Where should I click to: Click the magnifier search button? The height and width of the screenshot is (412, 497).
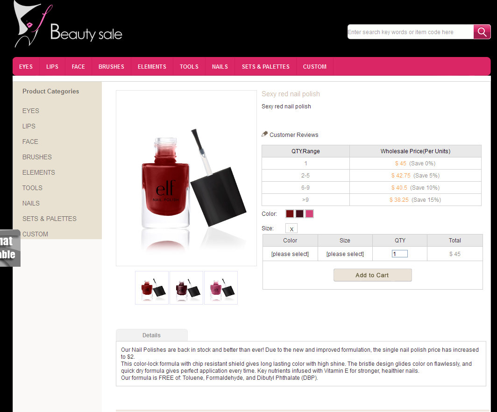(x=482, y=32)
